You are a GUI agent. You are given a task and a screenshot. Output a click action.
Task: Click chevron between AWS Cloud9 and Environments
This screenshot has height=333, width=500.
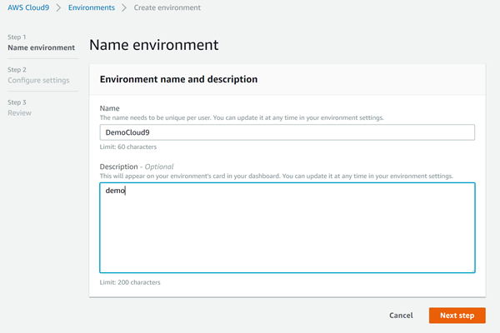click(60, 7)
